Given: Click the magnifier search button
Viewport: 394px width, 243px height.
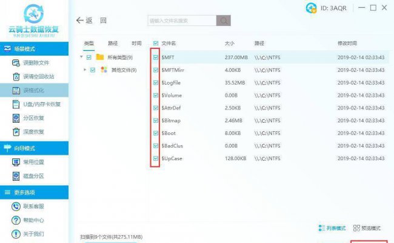Looking at the screenshot, I should (x=224, y=21).
